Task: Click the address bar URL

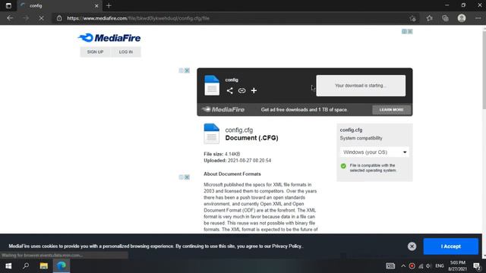Action: 138,18
